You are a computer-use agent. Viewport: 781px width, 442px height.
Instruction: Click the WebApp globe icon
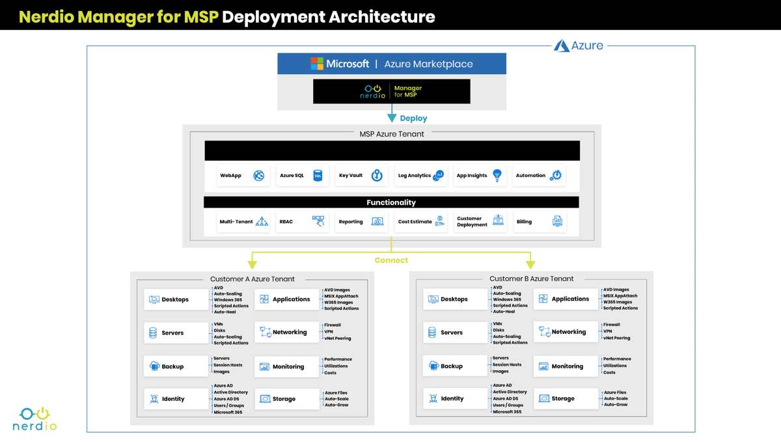click(x=259, y=175)
